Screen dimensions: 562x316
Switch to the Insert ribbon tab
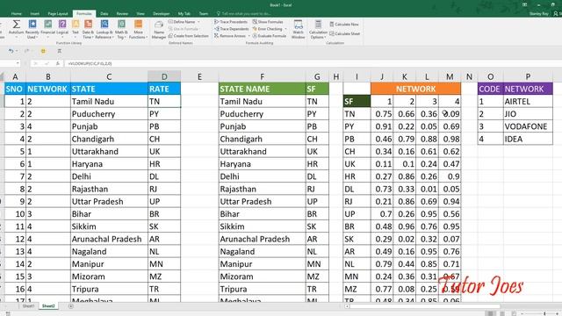35,14
